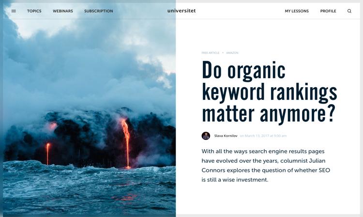Screen dimensions: 363x217
Task: Go to the universitet logo homepage
Action: tap(181, 11)
